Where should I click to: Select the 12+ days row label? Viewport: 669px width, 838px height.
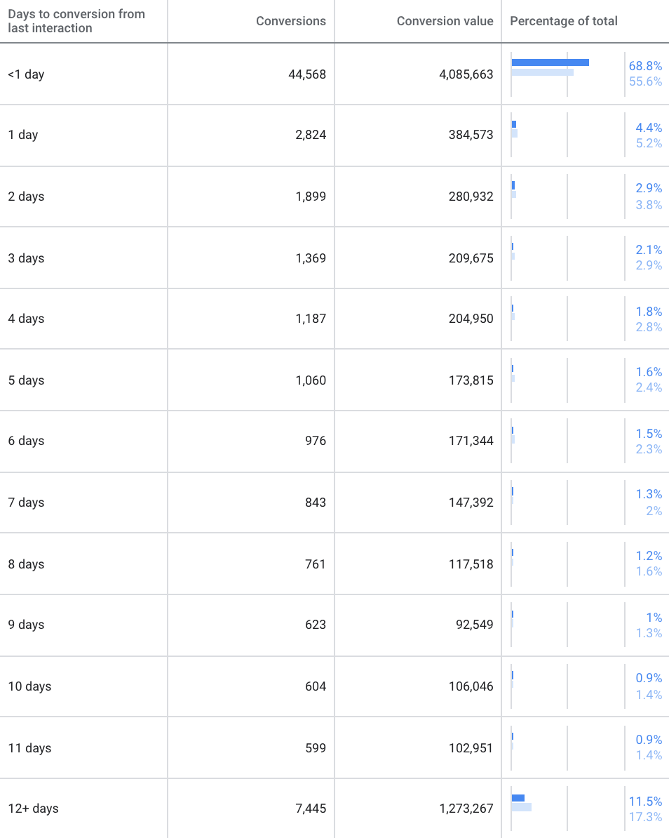click(33, 809)
